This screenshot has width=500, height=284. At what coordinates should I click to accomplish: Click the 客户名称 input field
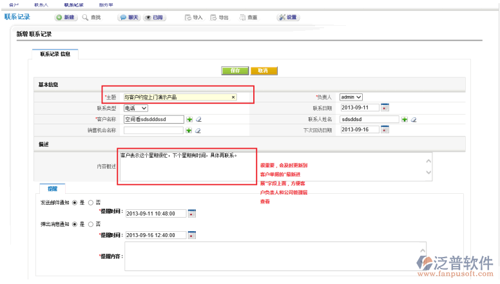(154, 119)
